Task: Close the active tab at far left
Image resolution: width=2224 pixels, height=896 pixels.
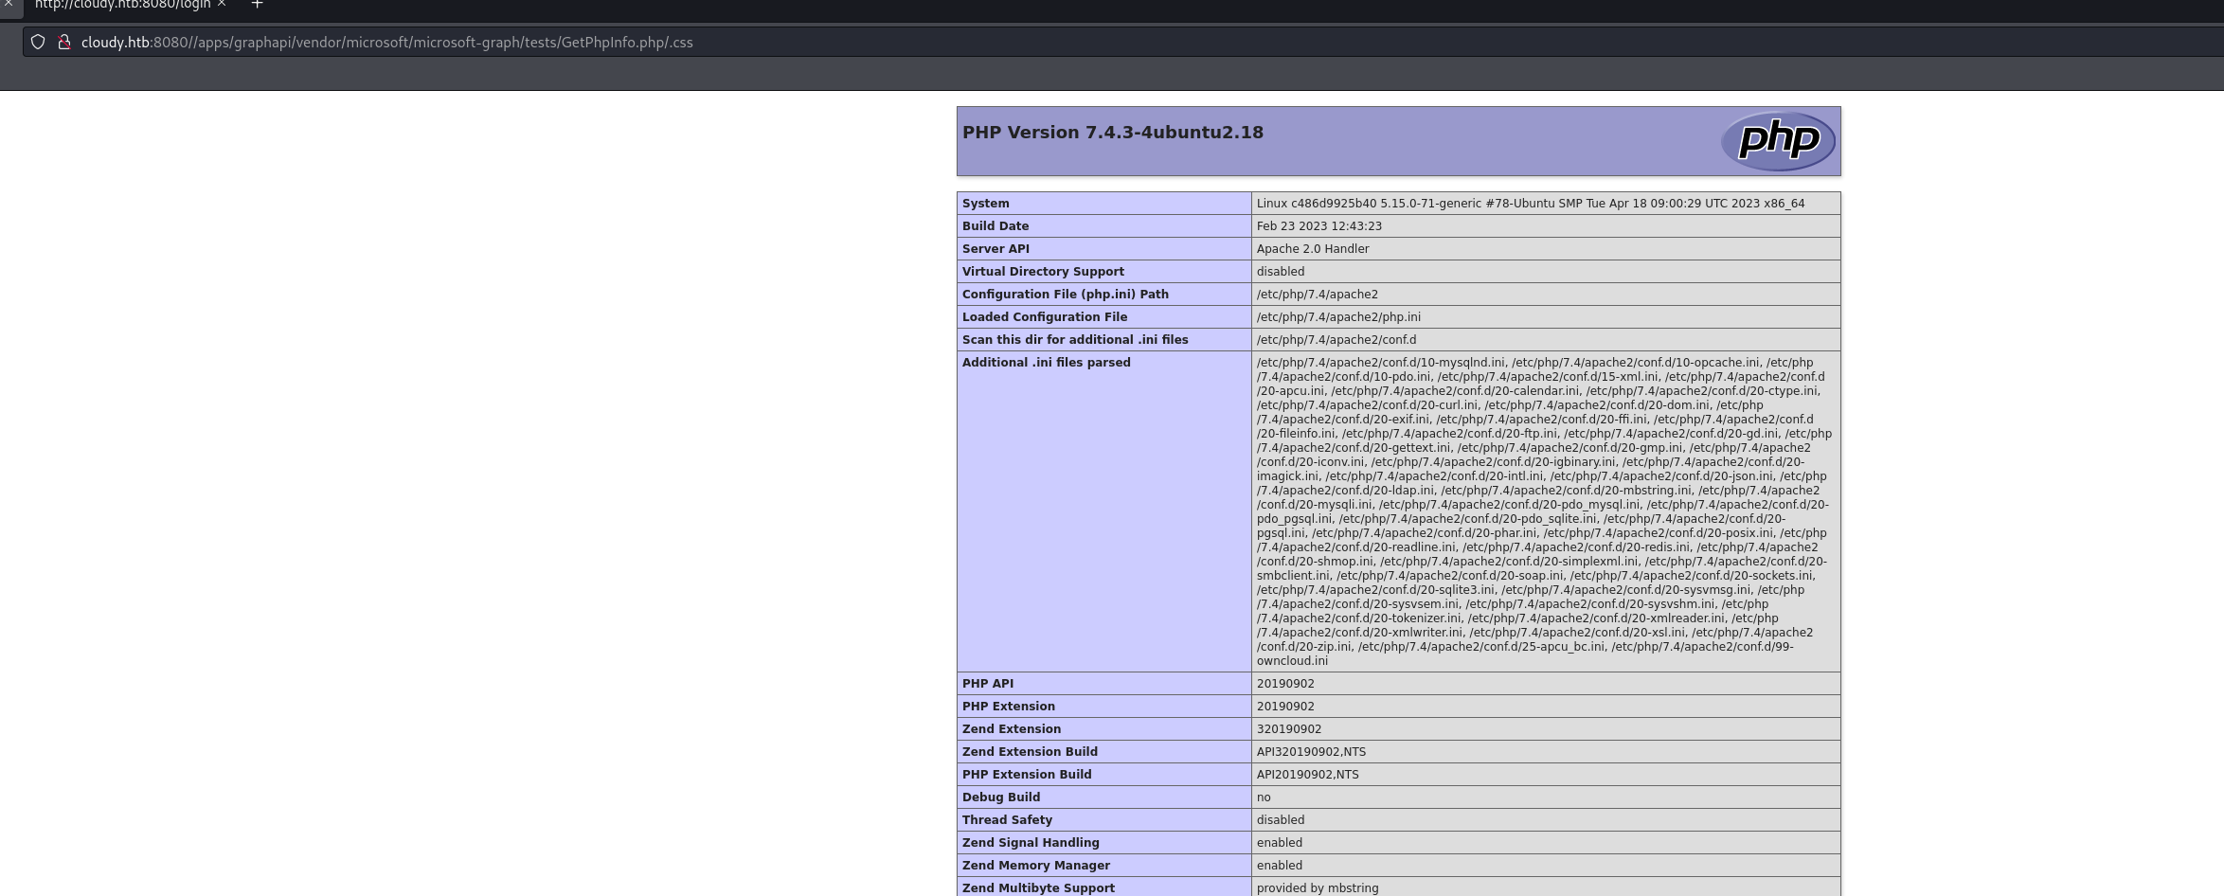Action: click(x=9, y=4)
